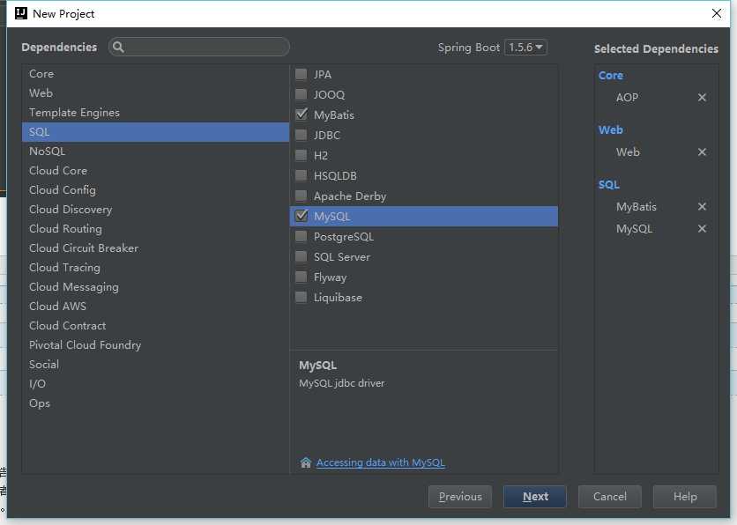Screen dimensions: 737x525
Task: Click the SQL heading in Selected Dependencies
Action: (x=608, y=185)
